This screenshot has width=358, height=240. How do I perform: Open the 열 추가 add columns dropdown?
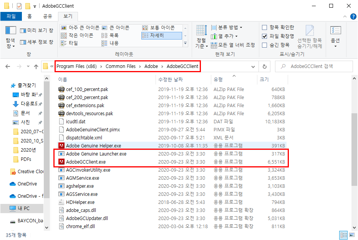[224, 36]
